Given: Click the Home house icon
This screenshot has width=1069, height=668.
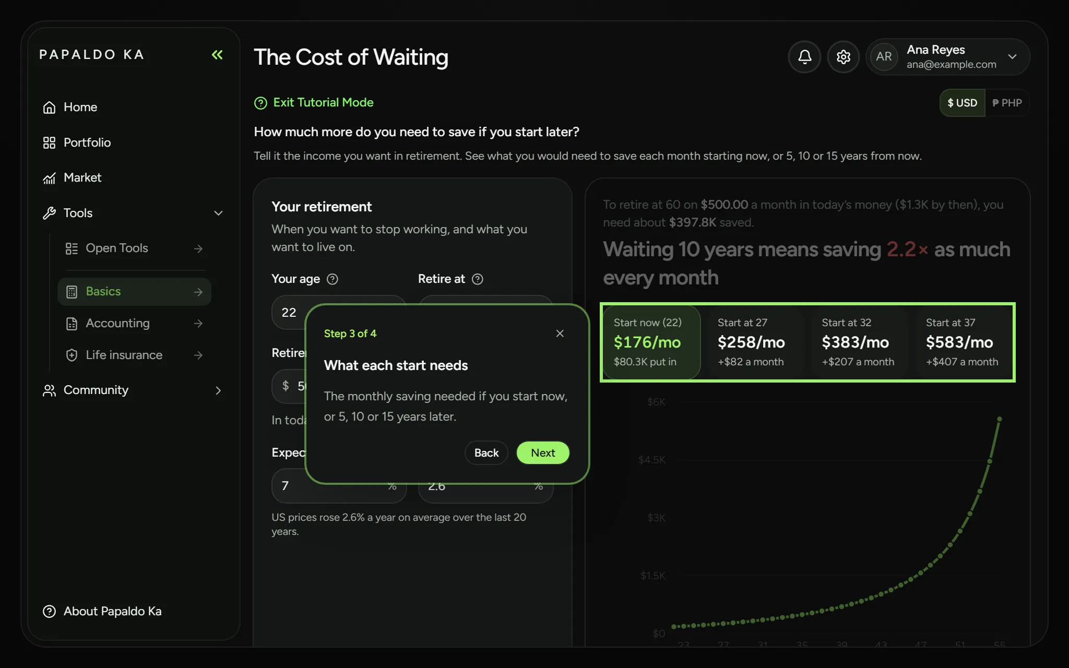Looking at the screenshot, I should (49, 107).
